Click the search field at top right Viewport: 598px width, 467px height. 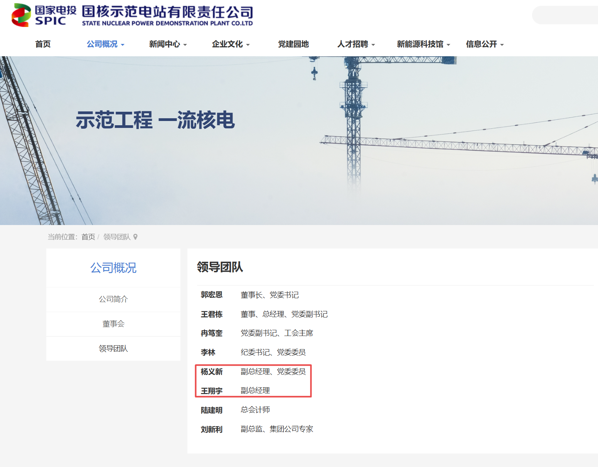point(565,15)
